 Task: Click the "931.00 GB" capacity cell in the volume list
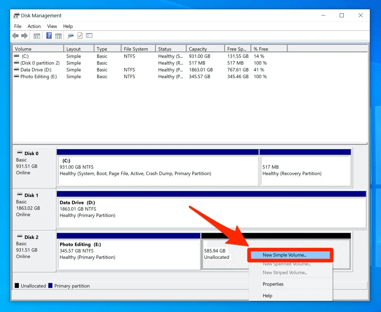point(200,56)
